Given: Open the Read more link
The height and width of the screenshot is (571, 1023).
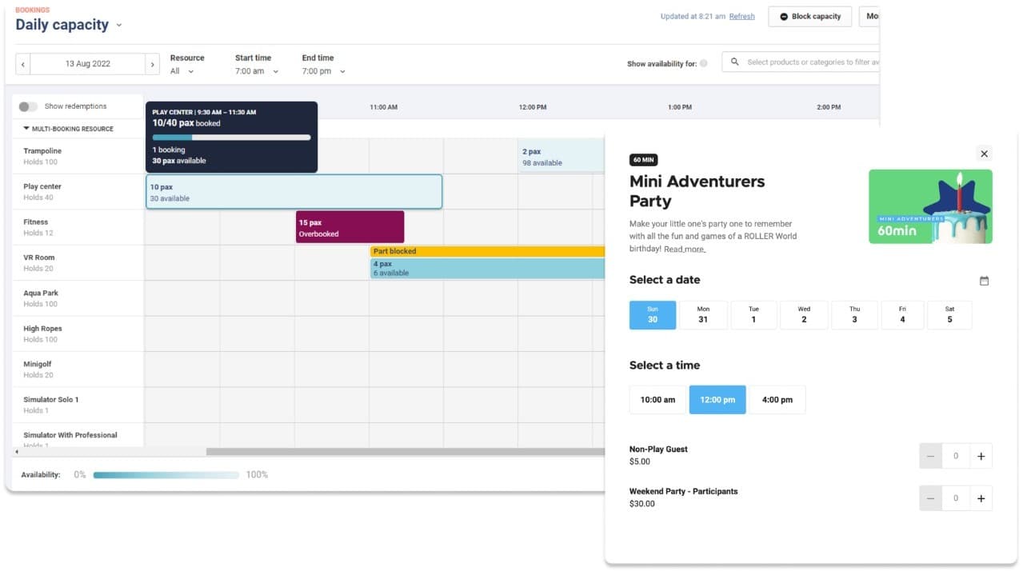Looking at the screenshot, I should coord(685,250).
